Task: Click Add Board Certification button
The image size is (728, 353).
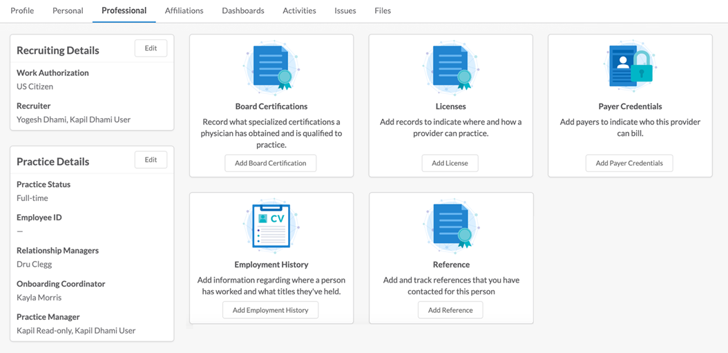Action: point(271,163)
